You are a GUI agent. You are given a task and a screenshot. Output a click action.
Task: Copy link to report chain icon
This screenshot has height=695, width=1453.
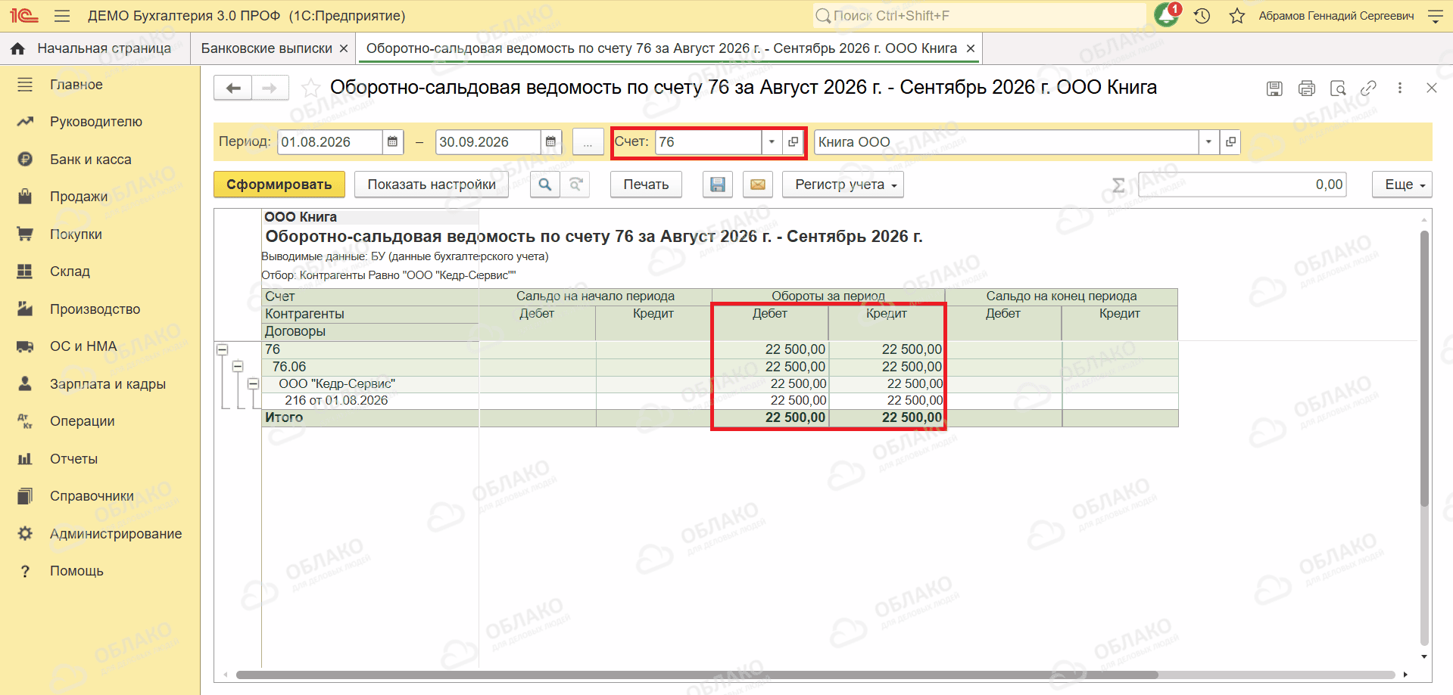coord(1368,88)
